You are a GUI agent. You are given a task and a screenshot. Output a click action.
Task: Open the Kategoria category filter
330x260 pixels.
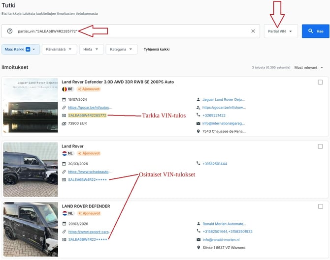[122, 49]
